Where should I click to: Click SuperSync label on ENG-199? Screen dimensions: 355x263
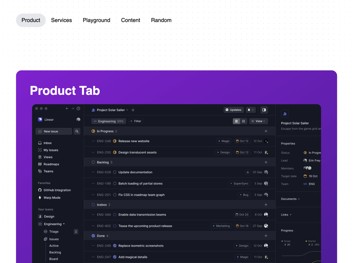pyautogui.click(x=239, y=183)
